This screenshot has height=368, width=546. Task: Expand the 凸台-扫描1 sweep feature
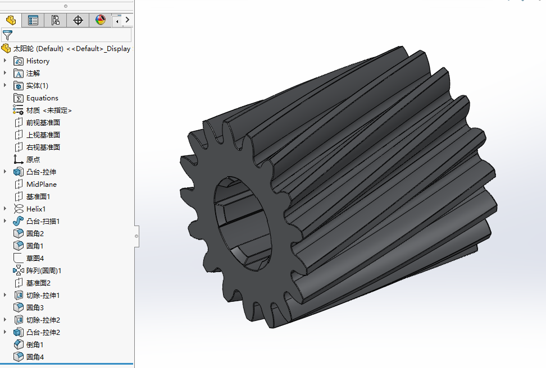click(5, 221)
